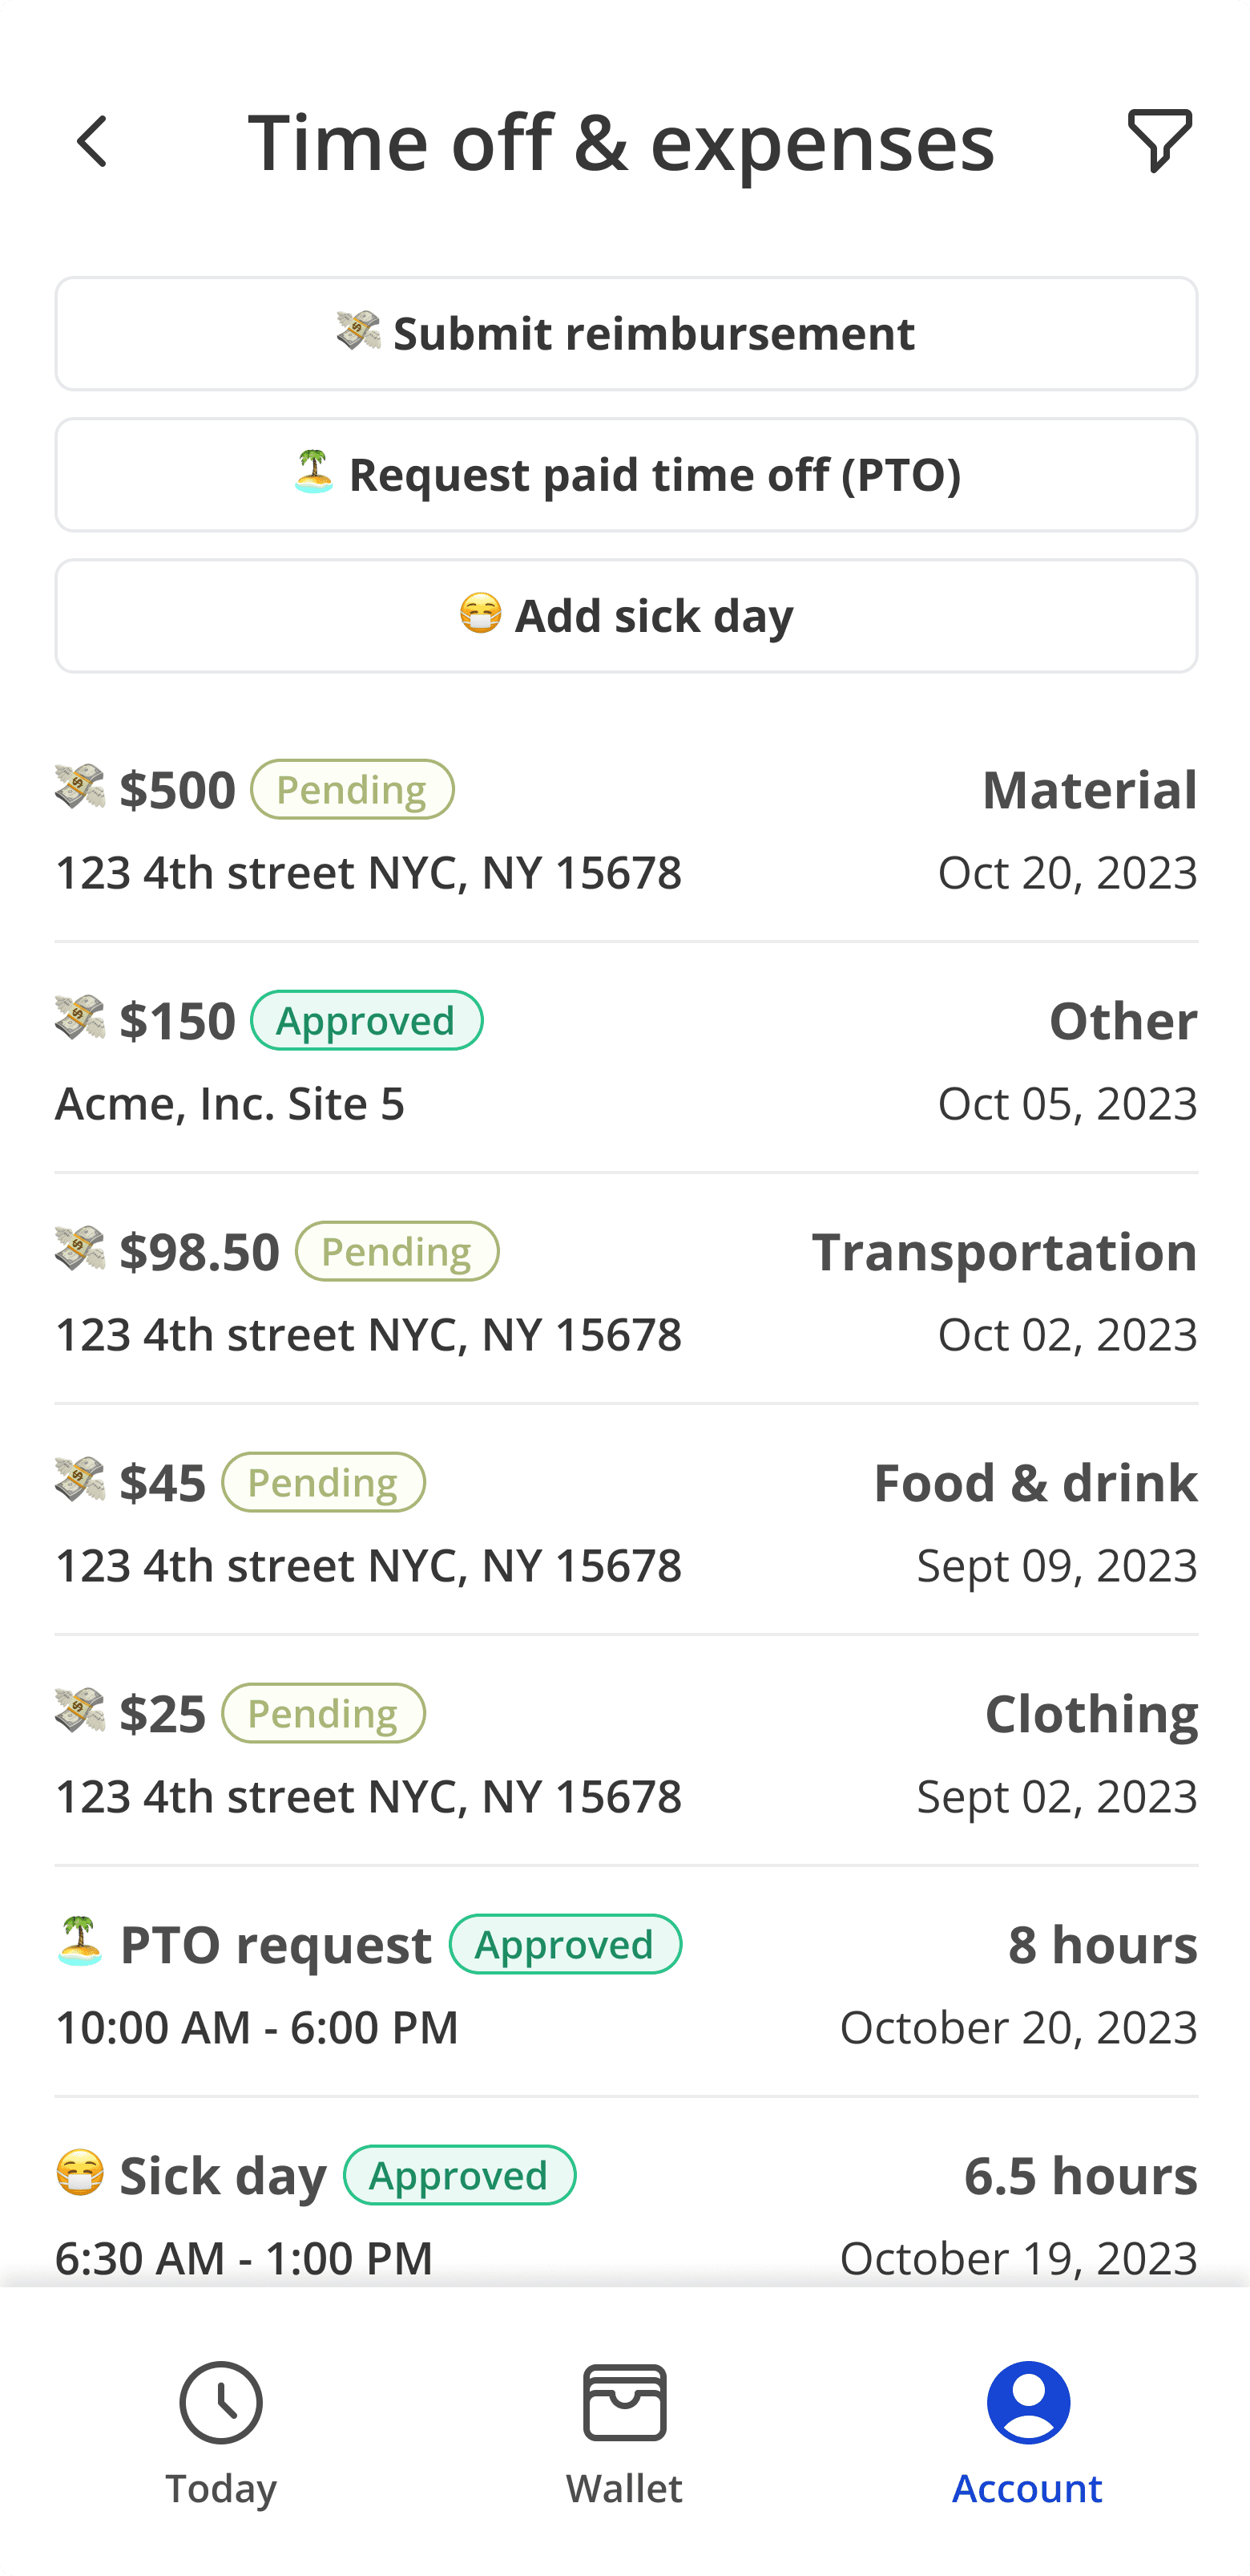Tap the Wallet icon
The width and height of the screenshot is (1250, 2576).
[624, 2402]
